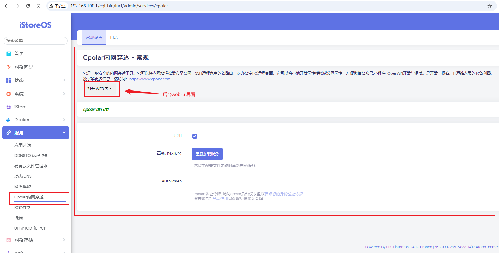Click the 状态 grid icon

[x=9, y=80]
